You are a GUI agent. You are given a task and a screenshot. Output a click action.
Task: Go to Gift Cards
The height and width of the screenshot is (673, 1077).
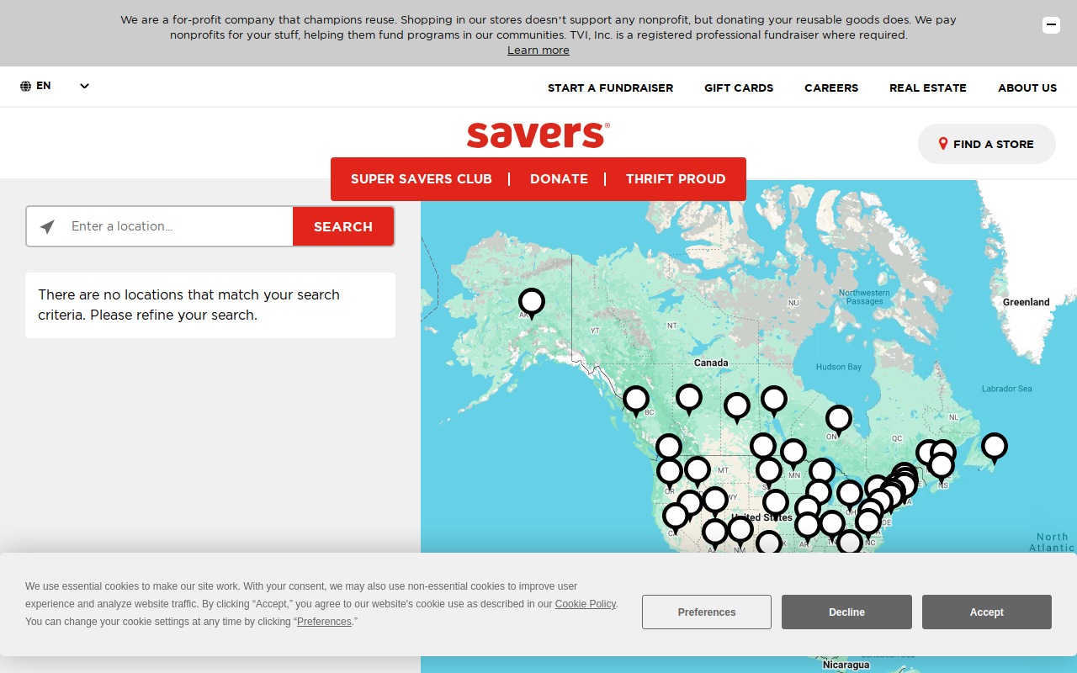pyautogui.click(x=739, y=87)
